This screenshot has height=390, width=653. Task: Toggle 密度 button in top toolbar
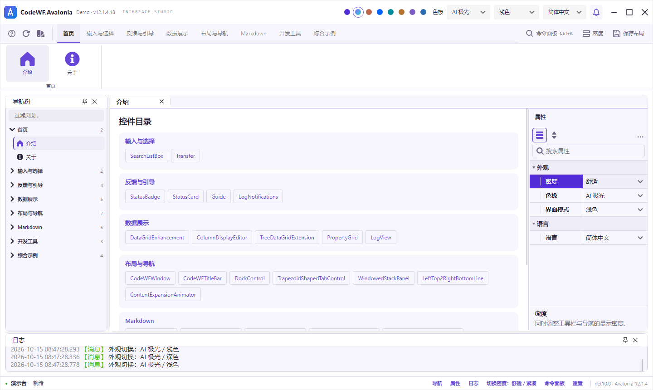pos(593,34)
